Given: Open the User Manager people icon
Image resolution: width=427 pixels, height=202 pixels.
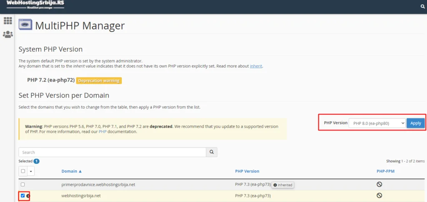Looking at the screenshot, I should 8,34.
